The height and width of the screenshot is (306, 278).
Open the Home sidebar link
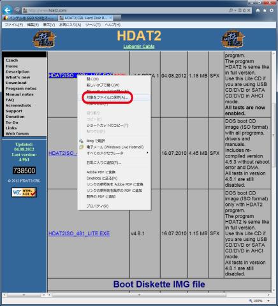[11, 66]
